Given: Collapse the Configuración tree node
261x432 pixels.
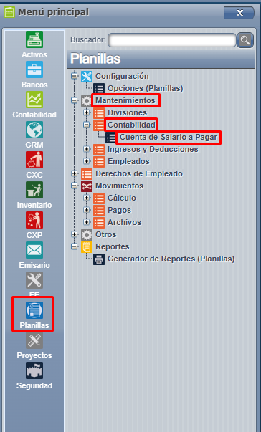Looking at the screenshot, I should point(74,76).
